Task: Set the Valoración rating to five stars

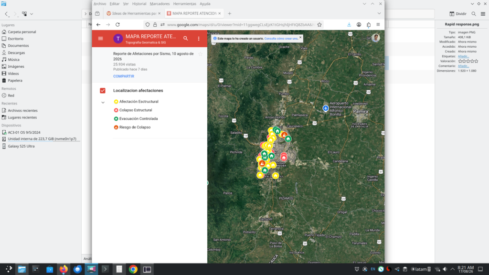Action: coord(476,61)
